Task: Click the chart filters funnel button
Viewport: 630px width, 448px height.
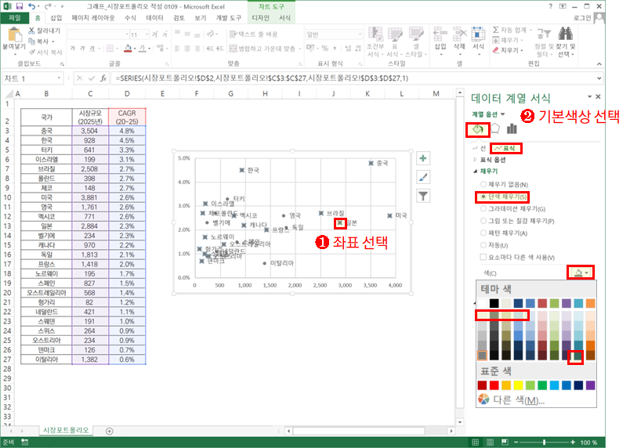Action: 422,196
